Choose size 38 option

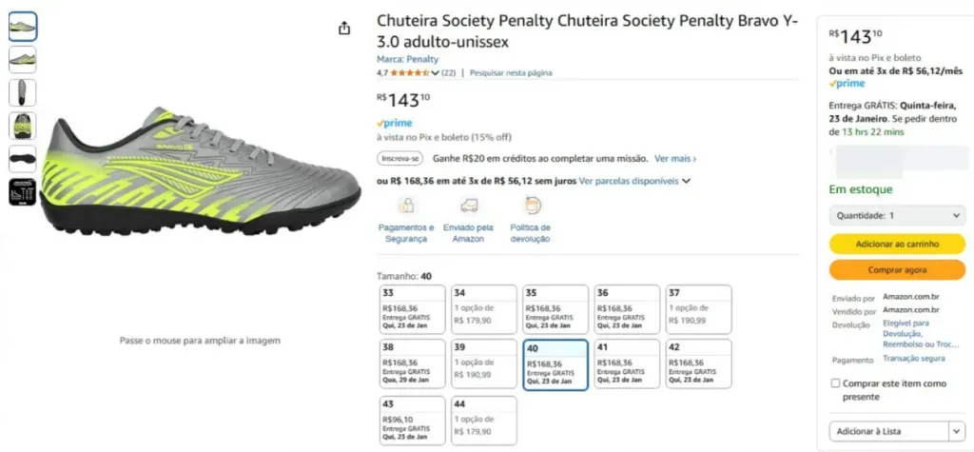tap(413, 364)
